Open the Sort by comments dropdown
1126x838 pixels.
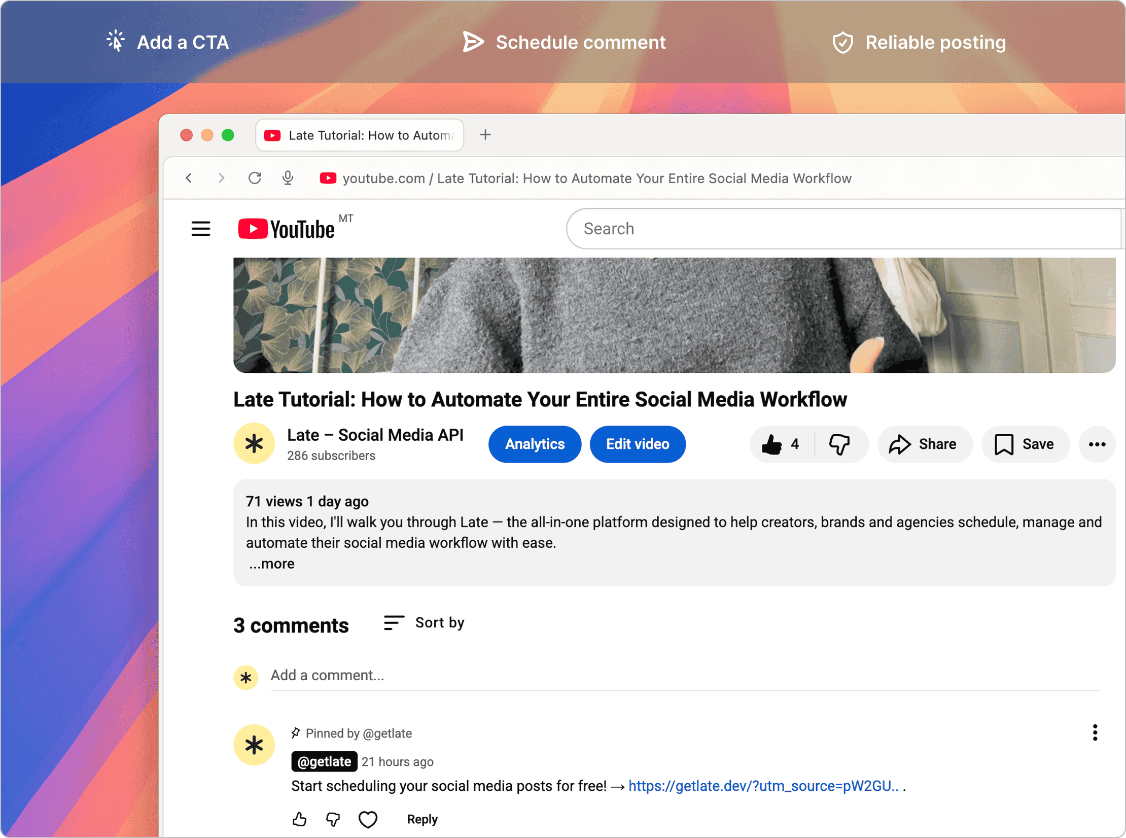click(x=424, y=622)
